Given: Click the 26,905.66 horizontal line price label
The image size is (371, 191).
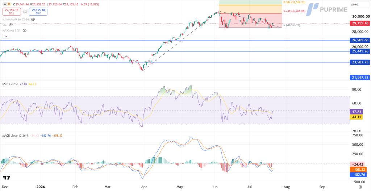Looking at the screenshot, I should point(359,40).
